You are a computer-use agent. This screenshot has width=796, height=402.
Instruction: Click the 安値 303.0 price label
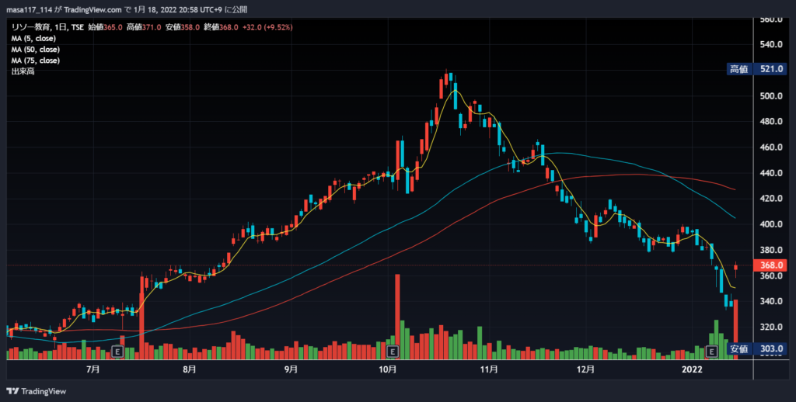(x=756, y=348)
